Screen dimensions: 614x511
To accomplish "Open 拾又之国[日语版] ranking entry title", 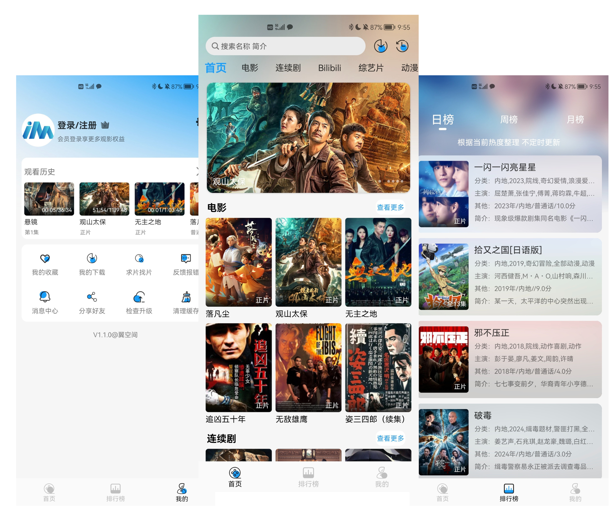I will 508,250.
